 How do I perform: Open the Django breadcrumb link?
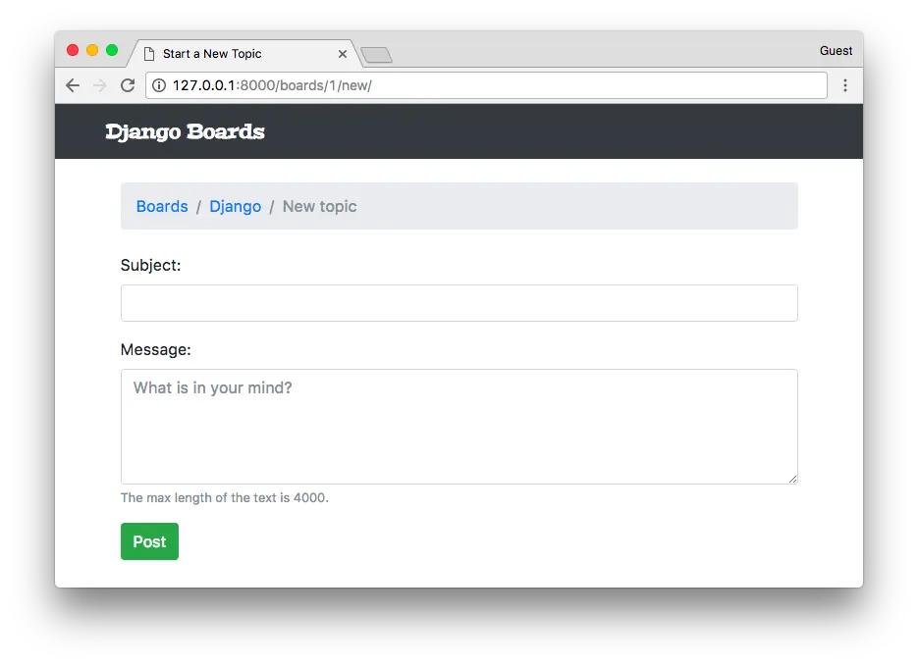click(x=235, y=206)
